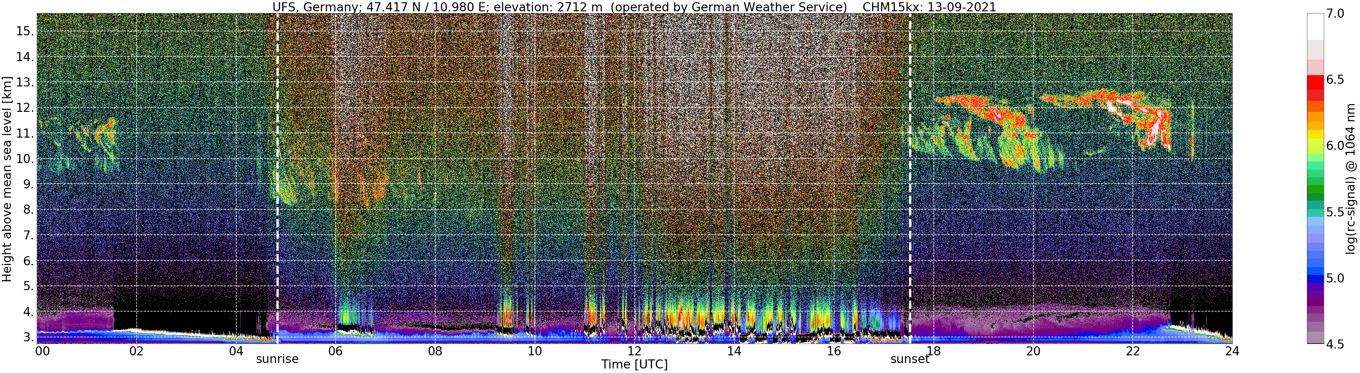The image size is (1360, 373).
Task: Click the colorbar value 5.5
Action: [x=1336, y=211]
